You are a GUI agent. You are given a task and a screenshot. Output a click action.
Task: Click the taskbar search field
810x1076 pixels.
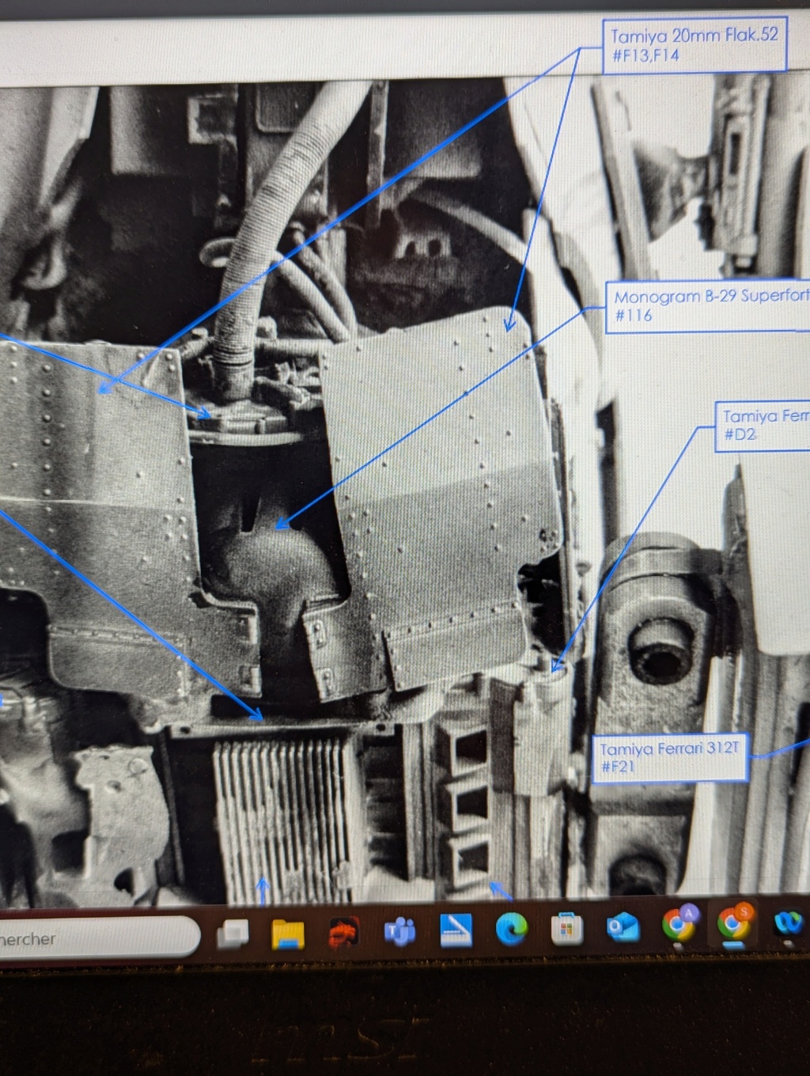[100, 938]
